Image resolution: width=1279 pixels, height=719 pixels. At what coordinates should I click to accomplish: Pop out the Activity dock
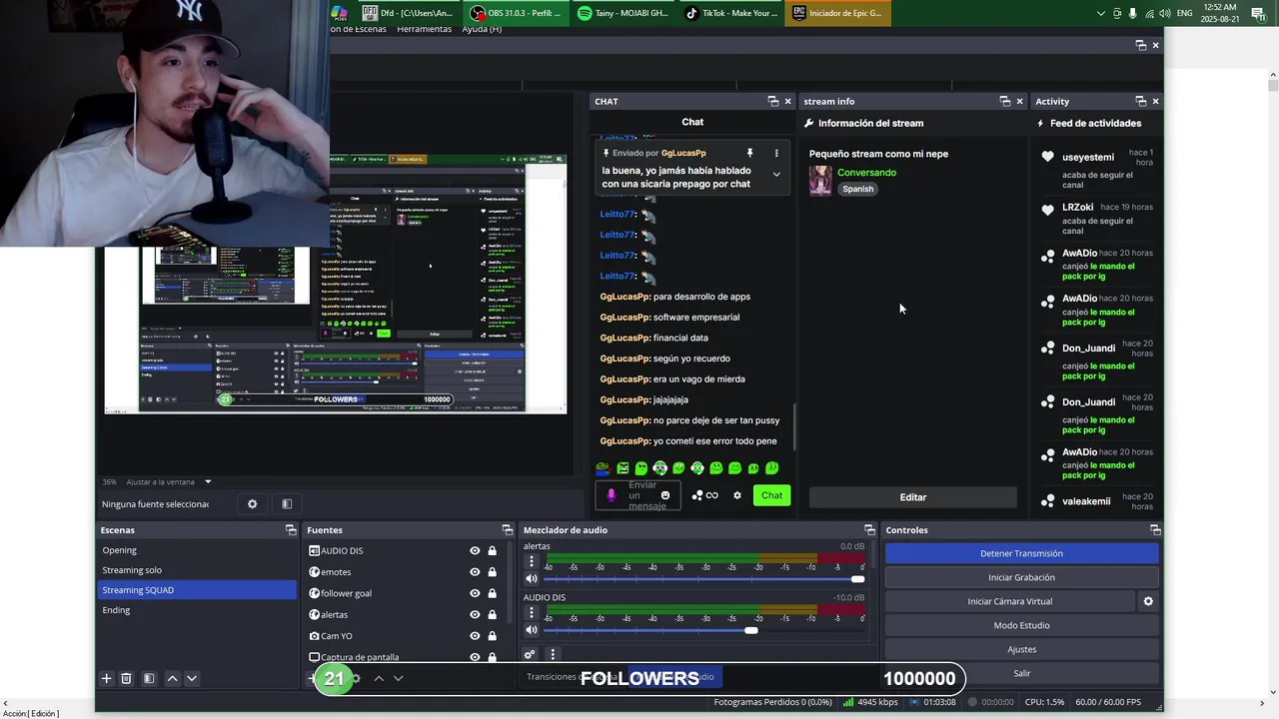[1141, 101]
